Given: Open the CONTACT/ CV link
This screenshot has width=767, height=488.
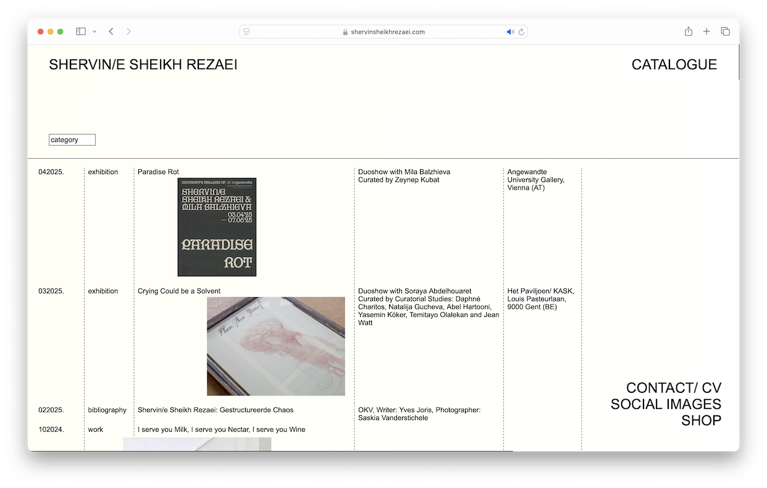Looking at the screenshot, I should point(673,388).
